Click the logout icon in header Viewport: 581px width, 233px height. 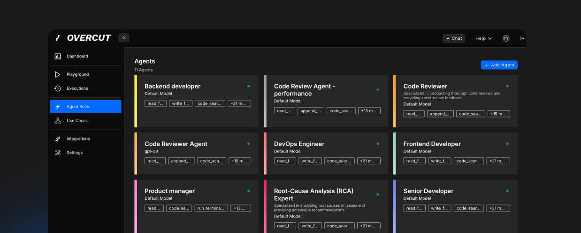point(522,38)
